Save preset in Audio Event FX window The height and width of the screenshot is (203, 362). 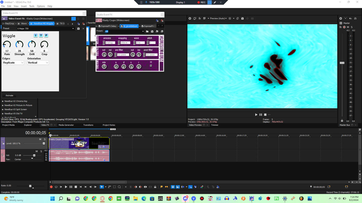point(152,31)
